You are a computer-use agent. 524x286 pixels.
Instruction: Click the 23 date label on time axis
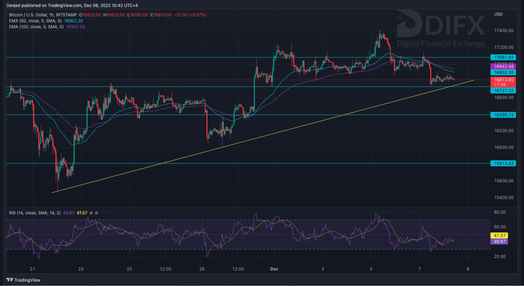click(81, 269)
